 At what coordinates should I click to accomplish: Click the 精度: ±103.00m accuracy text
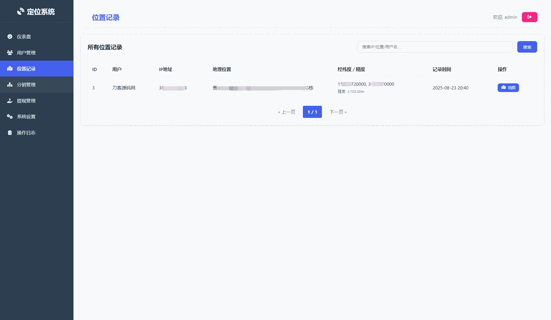(351, 92)
